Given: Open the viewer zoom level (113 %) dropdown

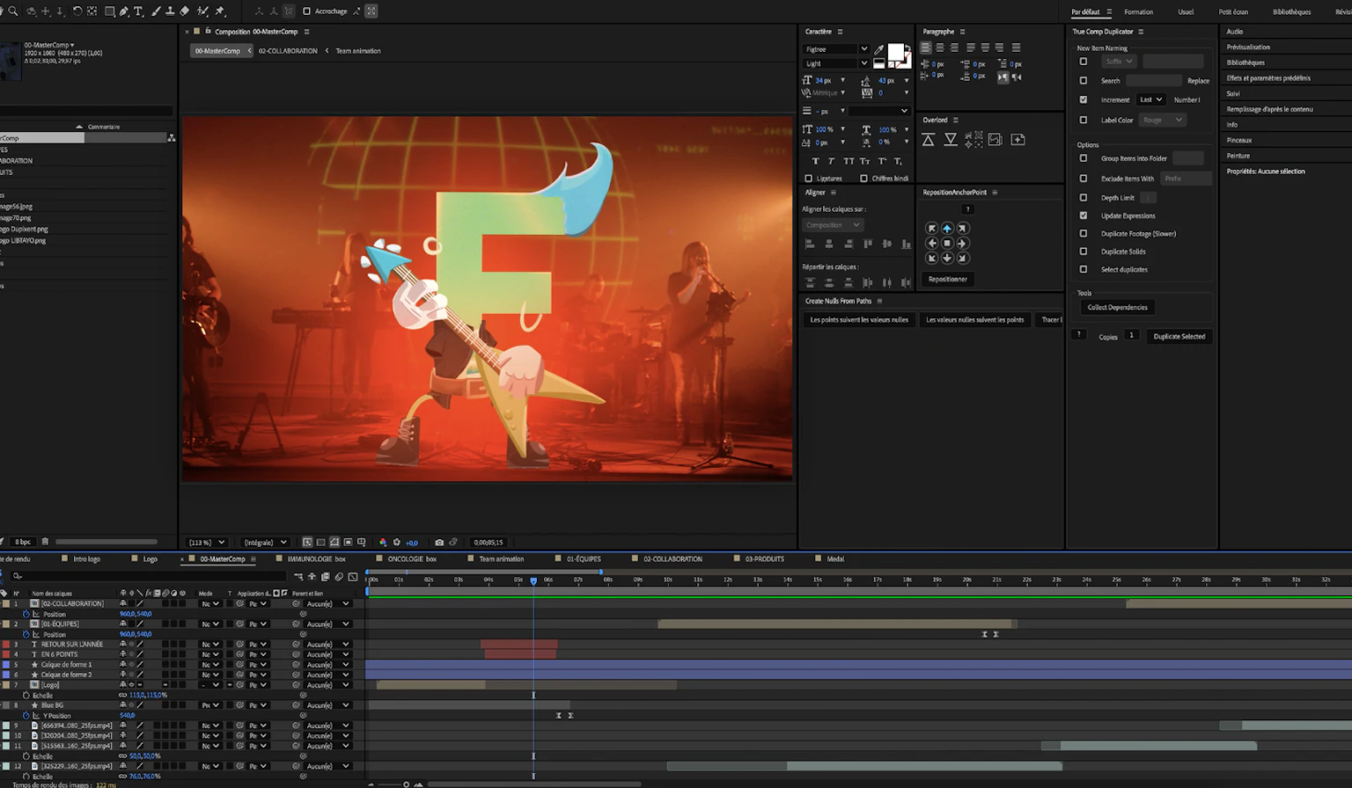Looking at the screenshot, I should click(207, 543).
